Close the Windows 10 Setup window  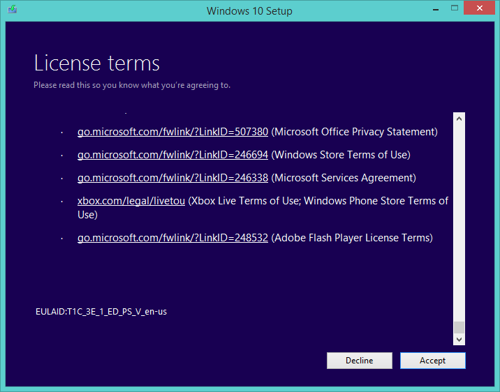(479, 8)
